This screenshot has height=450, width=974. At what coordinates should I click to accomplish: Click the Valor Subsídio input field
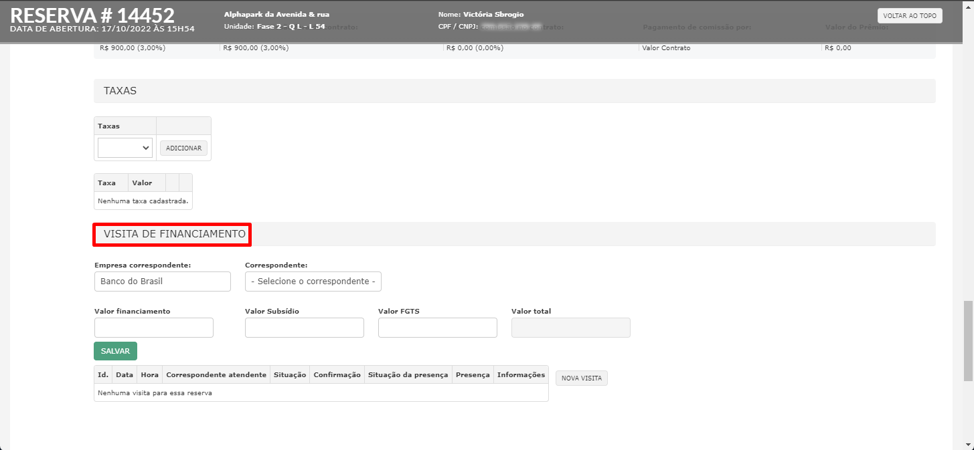pyautogui.click(x=305, y=328)
